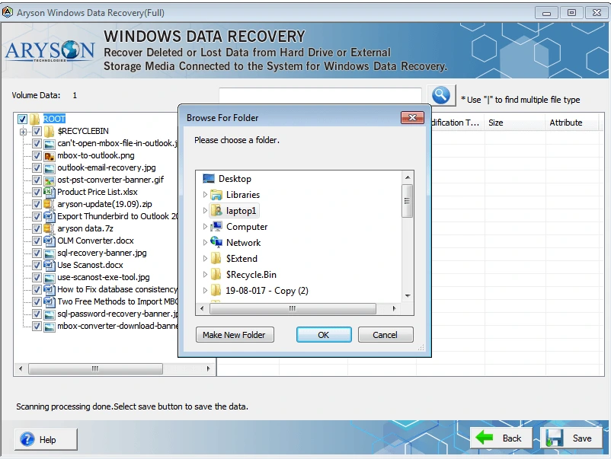Click the blue Help question-mark icon

pos(27,439)
